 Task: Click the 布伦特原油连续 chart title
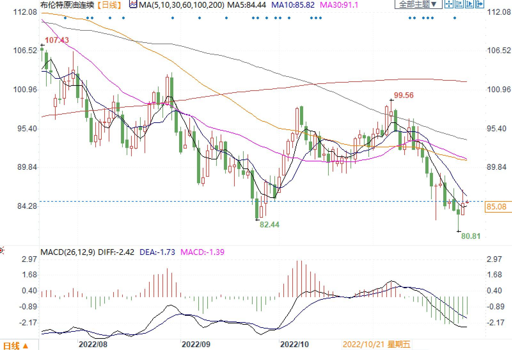pos(67,5)
